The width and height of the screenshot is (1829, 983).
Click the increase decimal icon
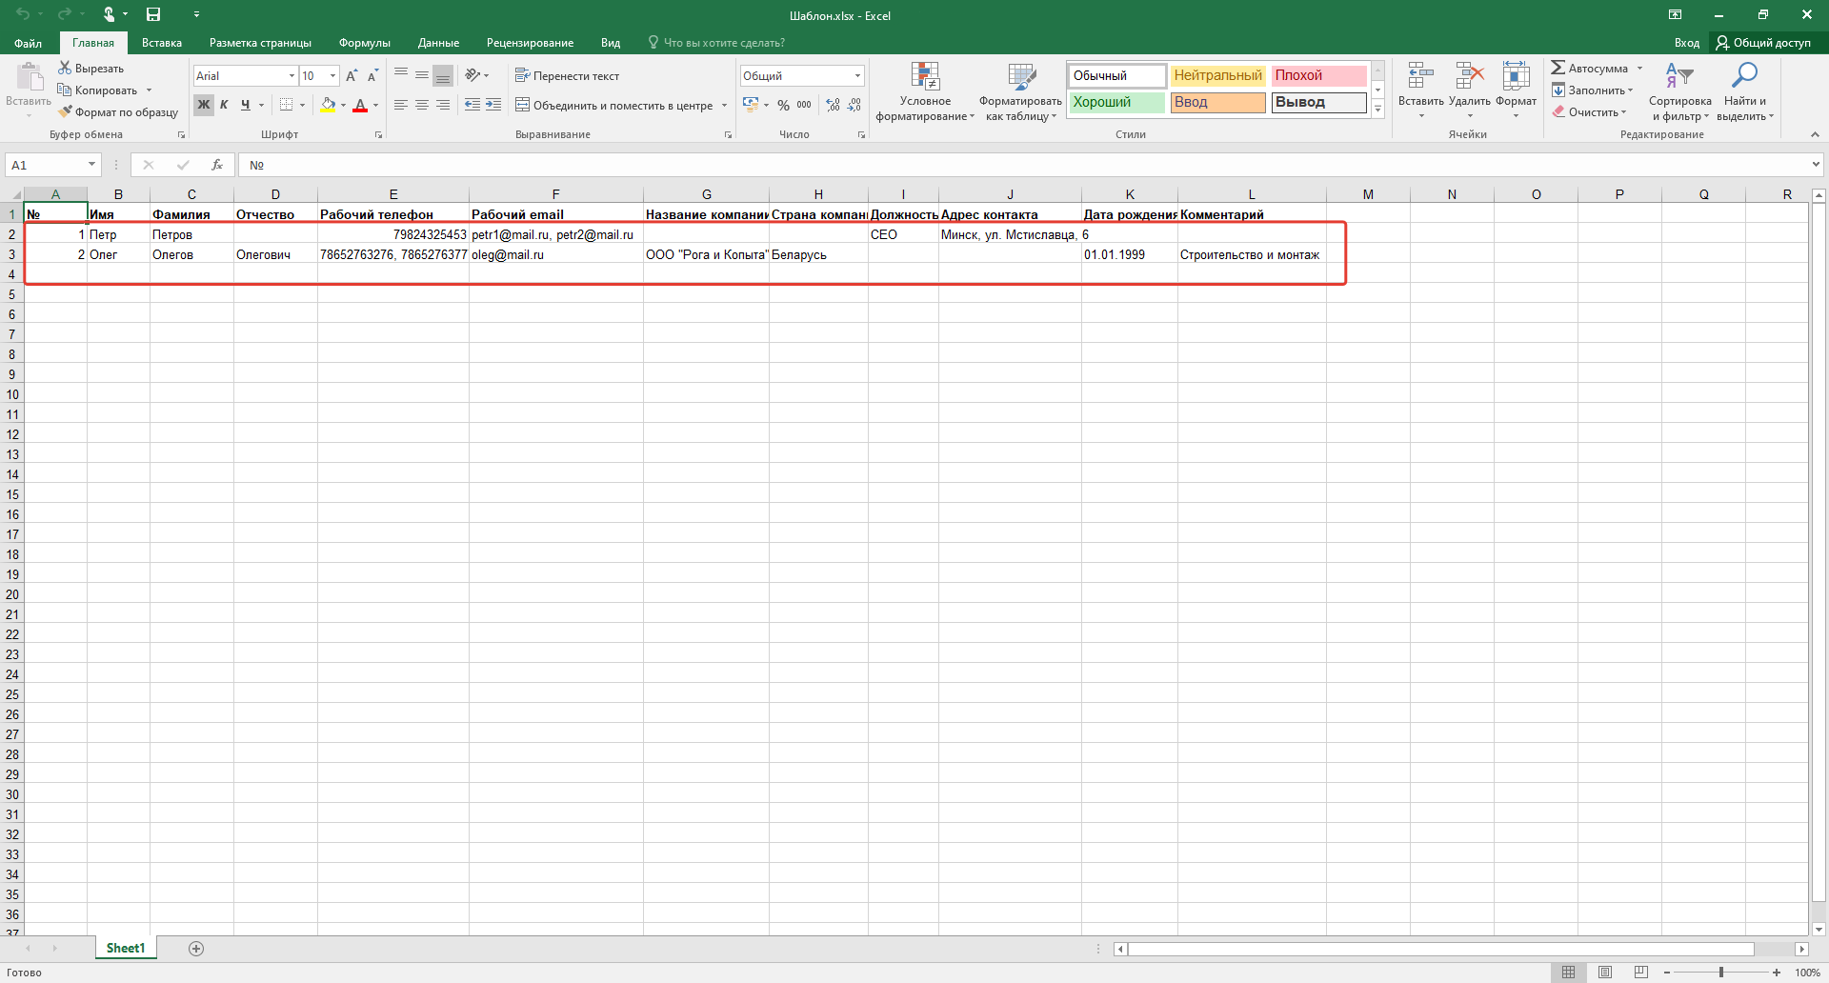(834, 105)
